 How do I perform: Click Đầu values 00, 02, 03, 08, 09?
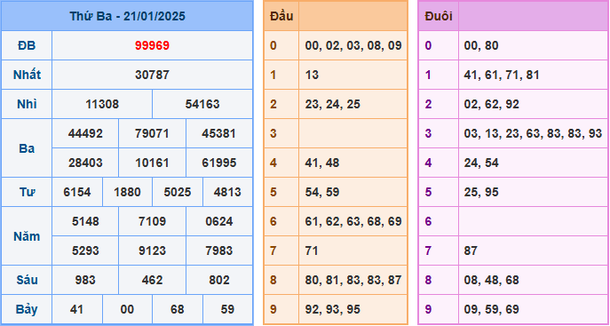point(353,45)
